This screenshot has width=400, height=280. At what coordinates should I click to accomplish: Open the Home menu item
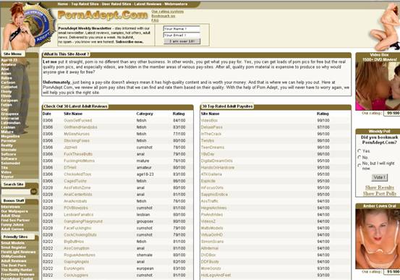(63, 4)
